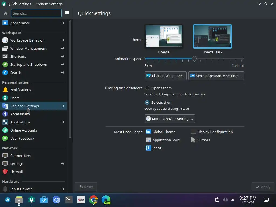Open Application Style link
276x207 pixels.
tap(163, 140)
